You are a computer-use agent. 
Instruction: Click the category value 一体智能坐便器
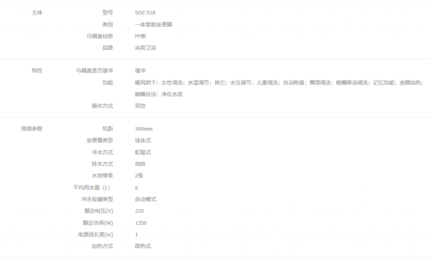coord(153,24)
